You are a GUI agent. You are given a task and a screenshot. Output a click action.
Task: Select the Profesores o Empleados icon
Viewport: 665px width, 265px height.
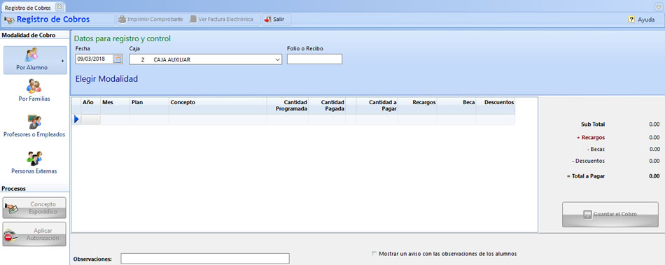point(34,122)
